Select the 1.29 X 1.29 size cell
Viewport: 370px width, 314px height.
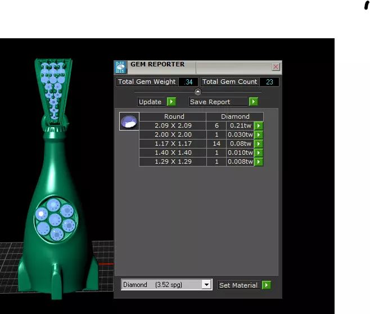173,162
